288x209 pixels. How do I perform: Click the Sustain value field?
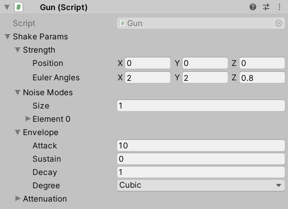pyautogui.click(x=201, y=158)
